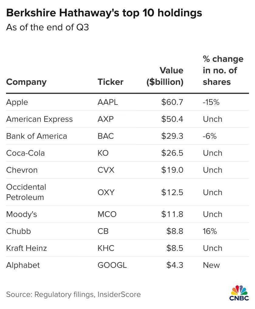This screenshot has height=309, width=255.
Task: Click the source attribution text
Action: point(73,294)
